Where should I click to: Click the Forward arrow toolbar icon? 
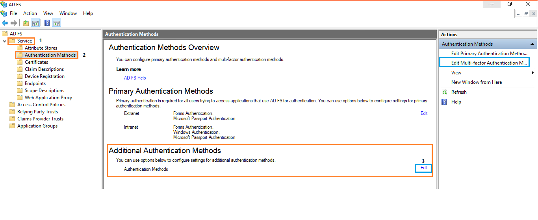(x=14, y=23)
